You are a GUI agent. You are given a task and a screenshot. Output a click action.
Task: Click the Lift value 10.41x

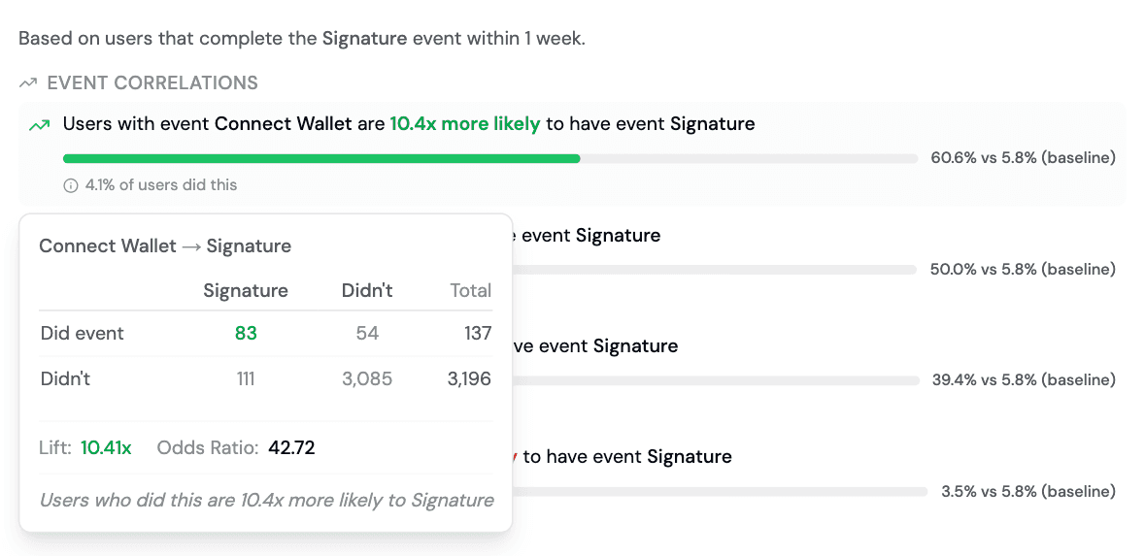coord(106,447)
